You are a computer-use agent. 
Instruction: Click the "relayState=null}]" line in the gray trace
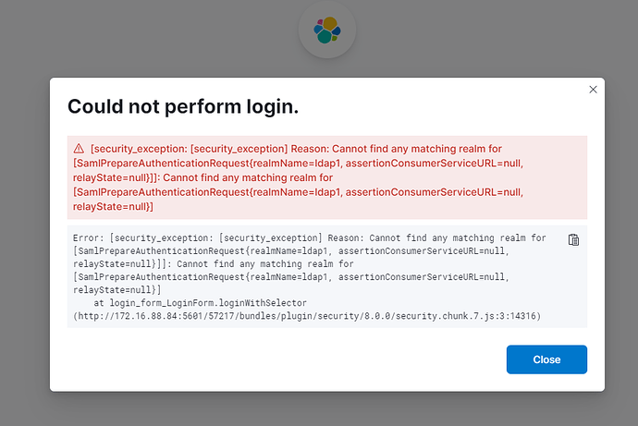click(117, 290)
